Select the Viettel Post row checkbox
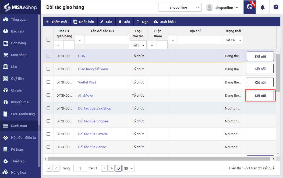Screen dimensions: 283x178 (48, 82)
